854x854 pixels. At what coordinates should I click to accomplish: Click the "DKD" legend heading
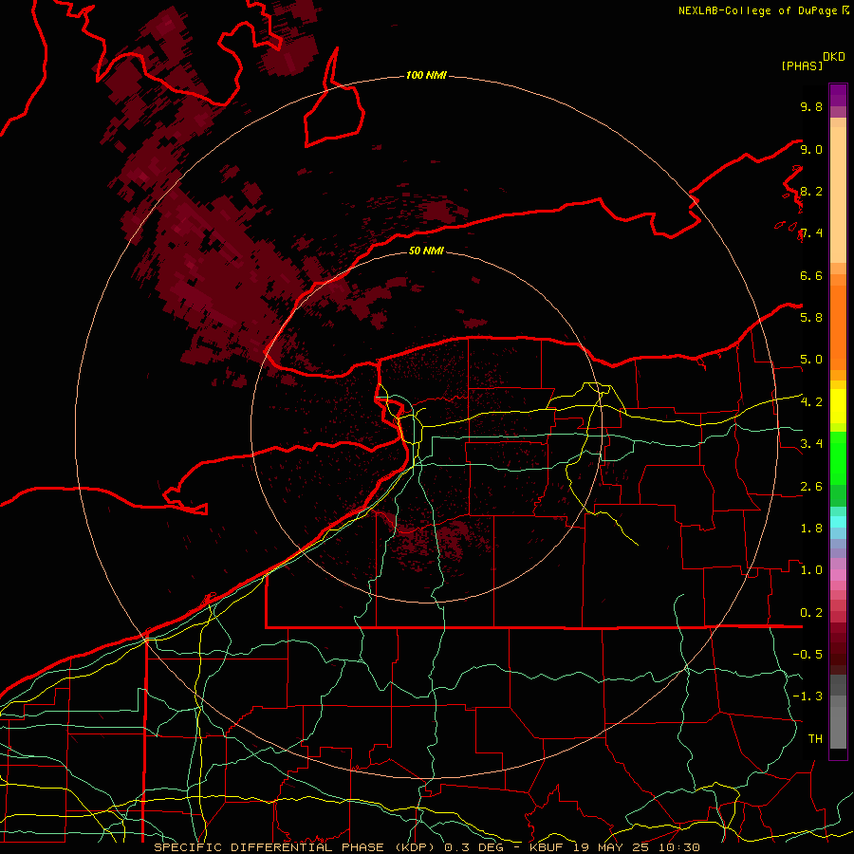tap(834, 57)
